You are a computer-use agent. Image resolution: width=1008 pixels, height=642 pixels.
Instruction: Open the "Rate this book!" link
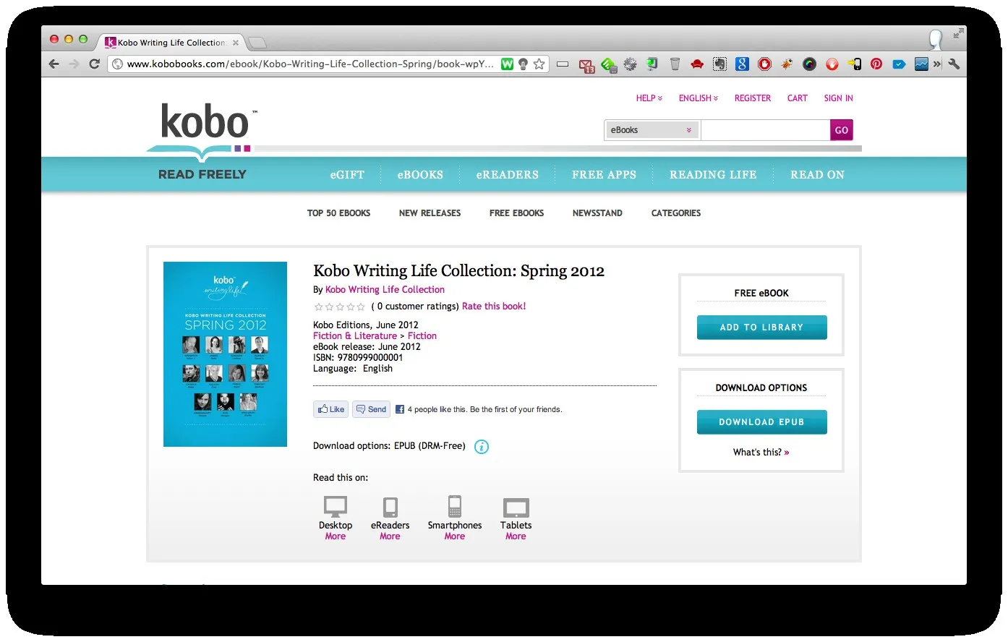pos(494,307)
